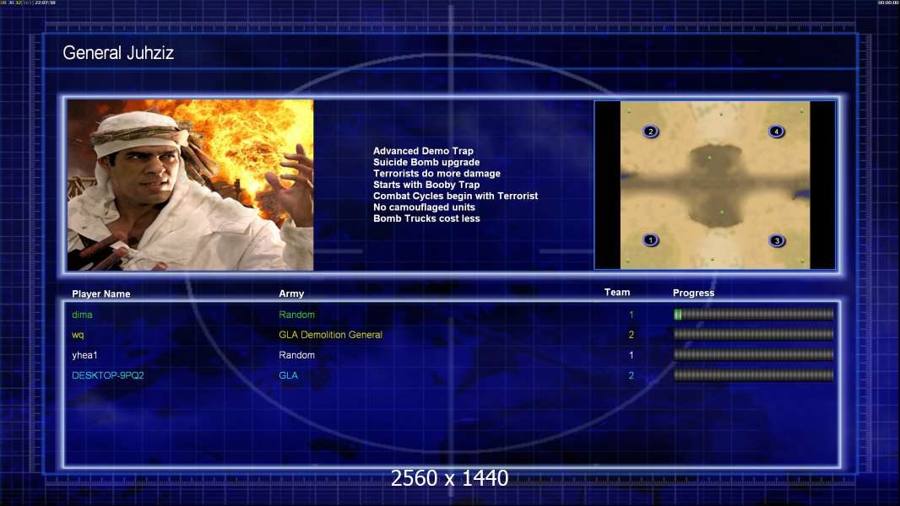Click start position marker 4 on the map
This screenshot has height=506, width=900.
[776, 132]
